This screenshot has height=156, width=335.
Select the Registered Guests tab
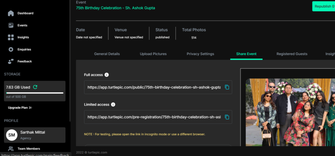click(x=292, y=54)
